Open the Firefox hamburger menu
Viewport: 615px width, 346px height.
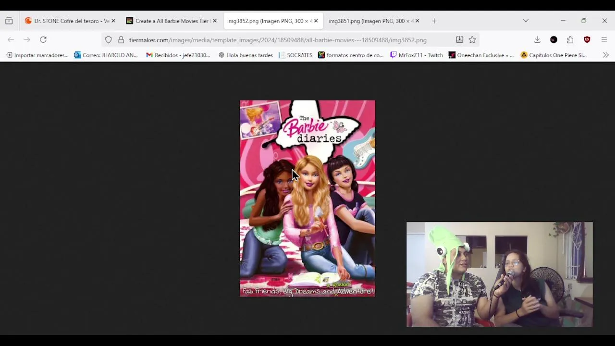pos(604,40)
